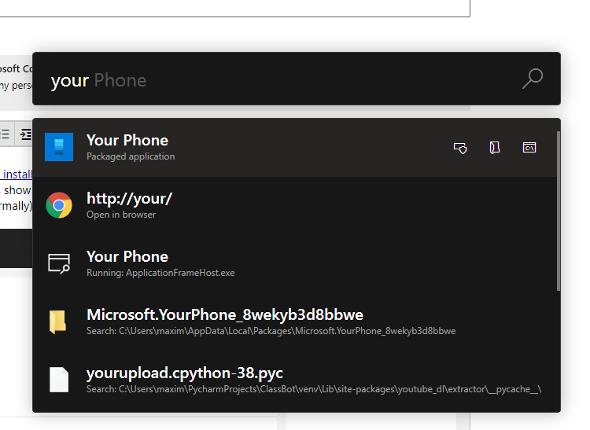Open containing folder icon for Your Phone
Screen dimensions: 590x430
(x=495, y=148)
